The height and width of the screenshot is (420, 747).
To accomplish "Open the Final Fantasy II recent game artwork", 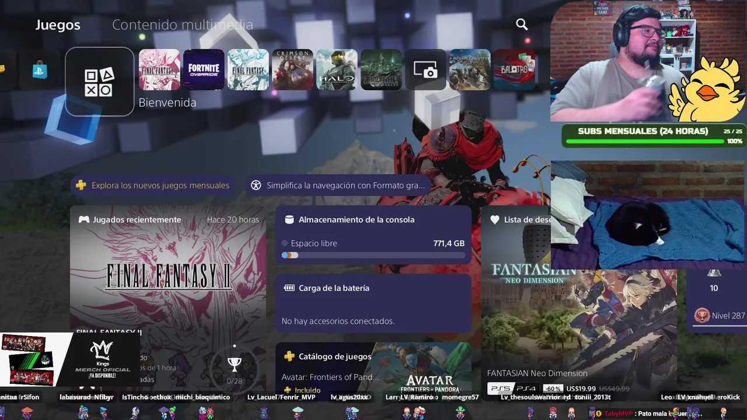I will coord(168,278).
